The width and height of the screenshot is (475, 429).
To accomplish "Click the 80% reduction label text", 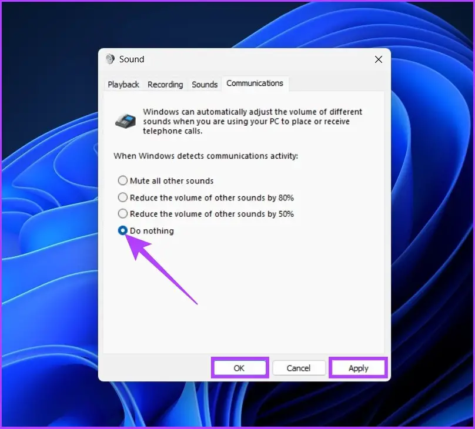I will (x=212, y=197).
